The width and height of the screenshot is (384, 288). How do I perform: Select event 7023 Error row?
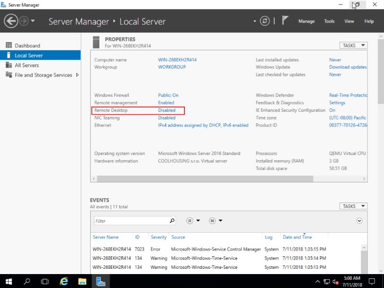(209, 249)
